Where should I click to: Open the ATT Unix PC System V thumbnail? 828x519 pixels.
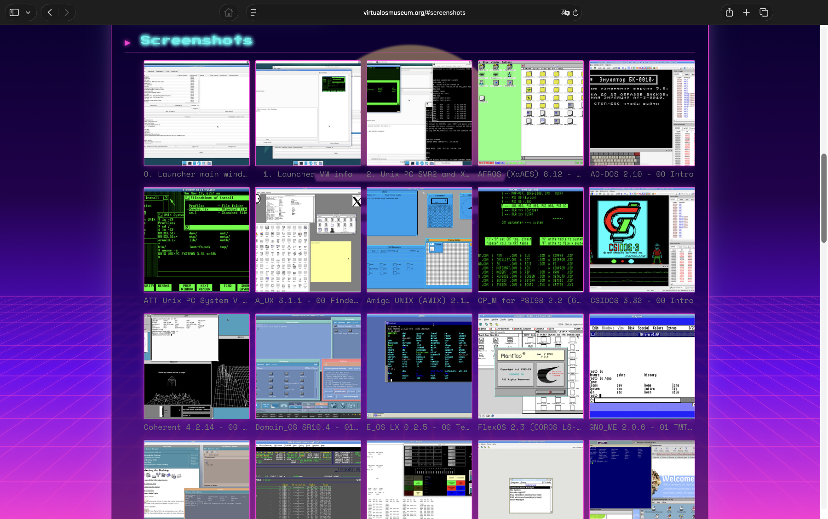point(197,240)
